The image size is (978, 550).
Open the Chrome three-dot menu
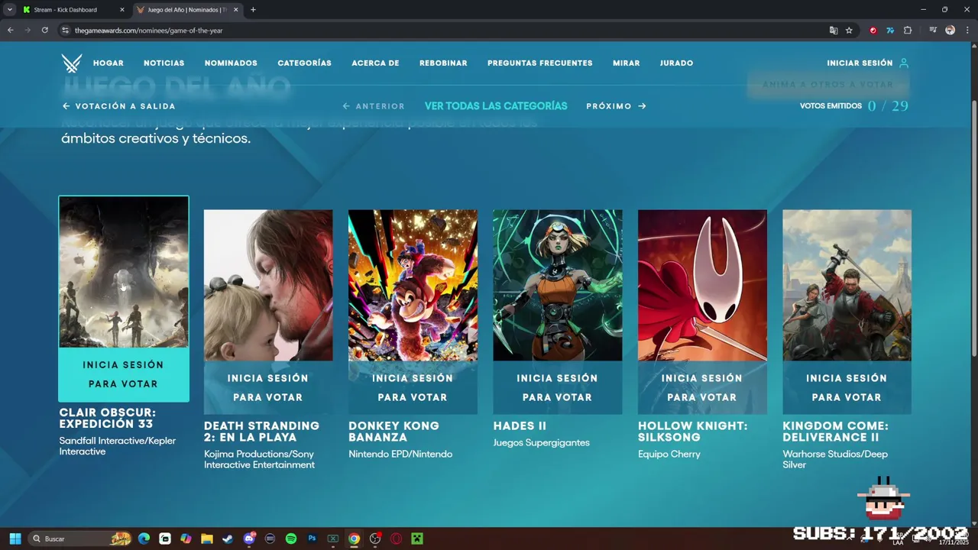966,31
